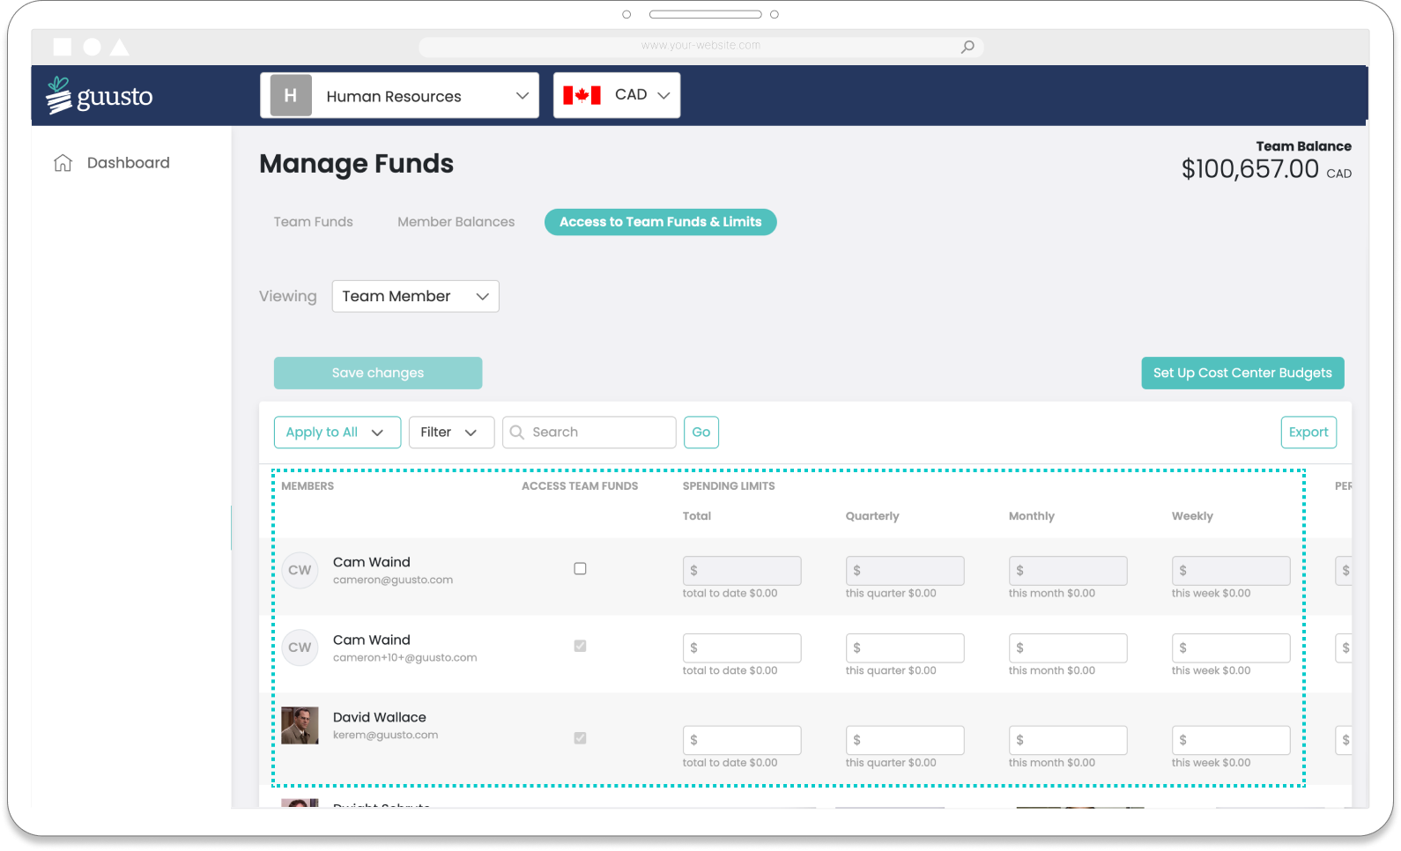Click the email cameron@guusto.com
The height and width of the screenshot is (851, 1401).
(x=393, y=581)
